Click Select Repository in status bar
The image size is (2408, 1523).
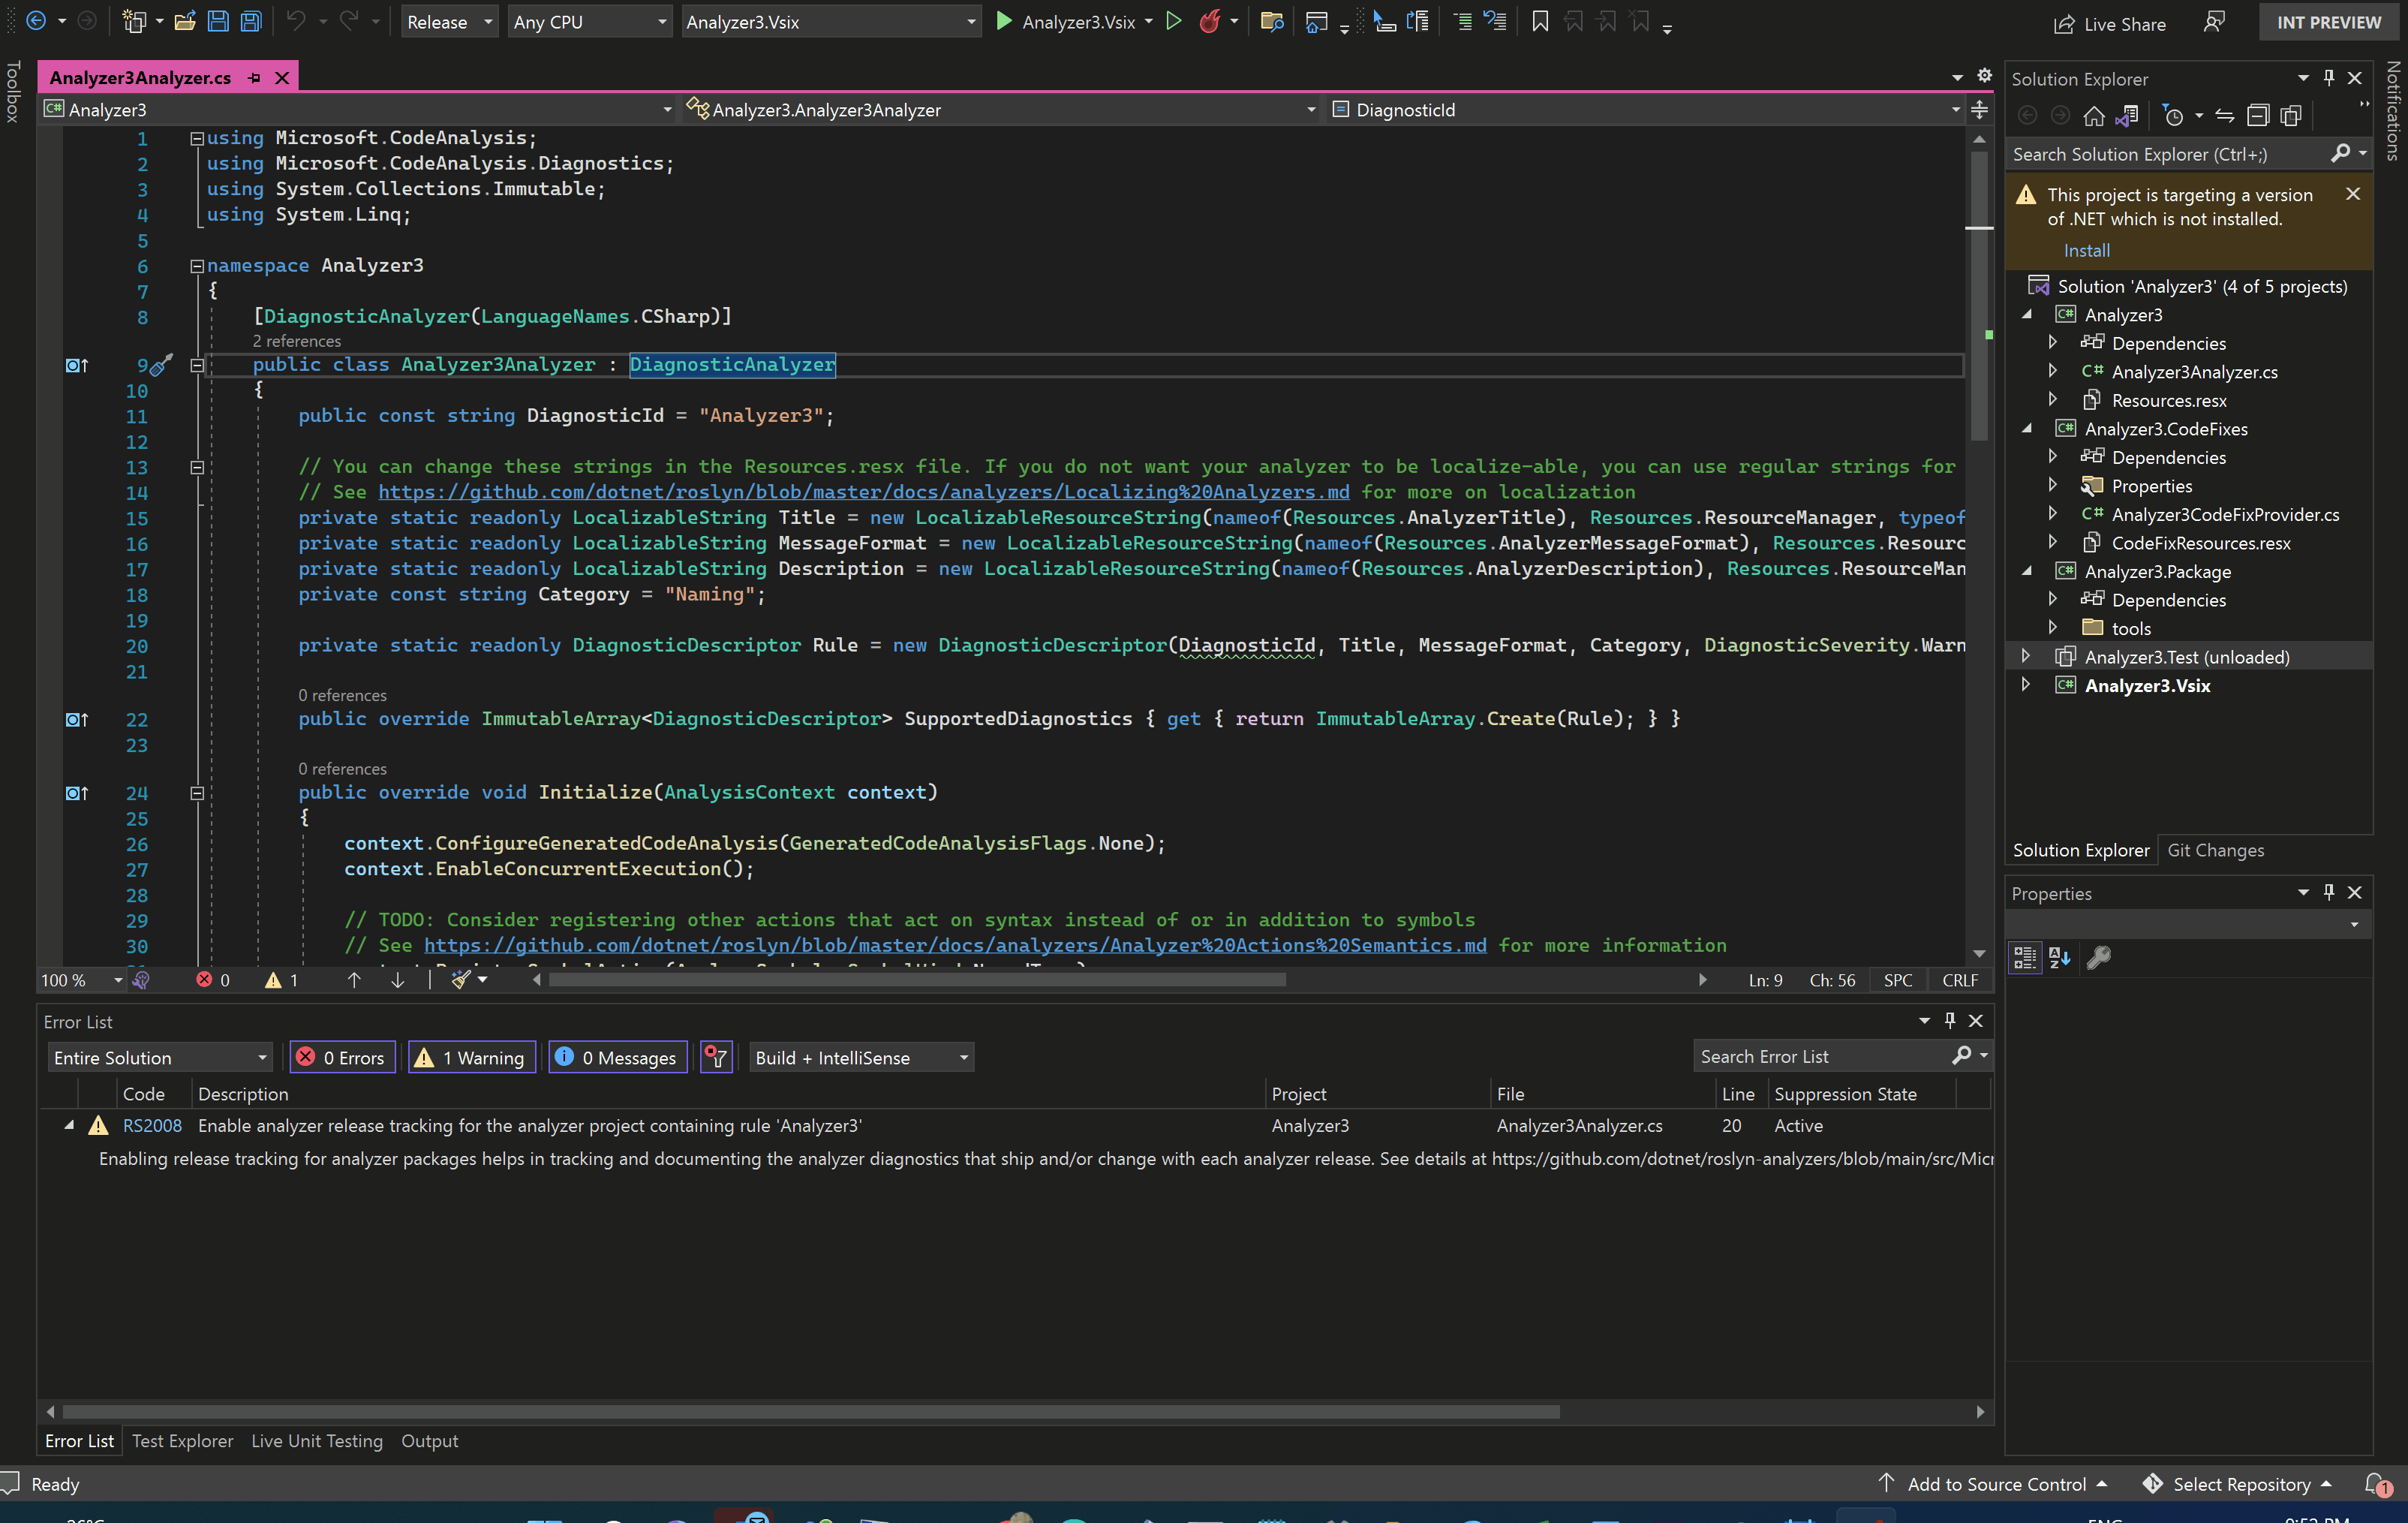click(x=2237, y=1485)
